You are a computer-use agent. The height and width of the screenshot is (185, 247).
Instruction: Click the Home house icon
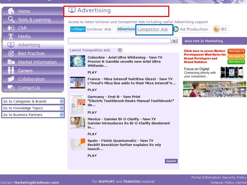(11, 11)
